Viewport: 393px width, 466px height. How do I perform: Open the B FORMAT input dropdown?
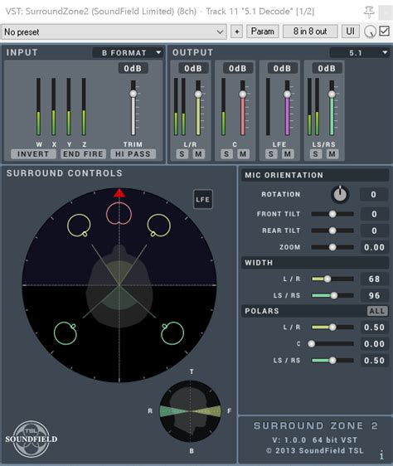128,53
